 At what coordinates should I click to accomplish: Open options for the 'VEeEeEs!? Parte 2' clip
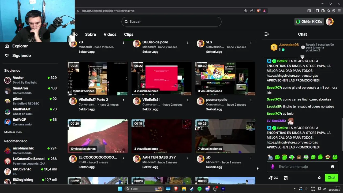[123, 100]
